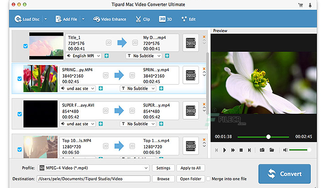Skip to next frame in preview
The image size is (326, 188).
pyautogui.click(x=249, y=150)
